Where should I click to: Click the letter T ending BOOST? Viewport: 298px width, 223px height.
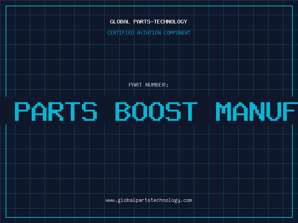pos(190,111)
